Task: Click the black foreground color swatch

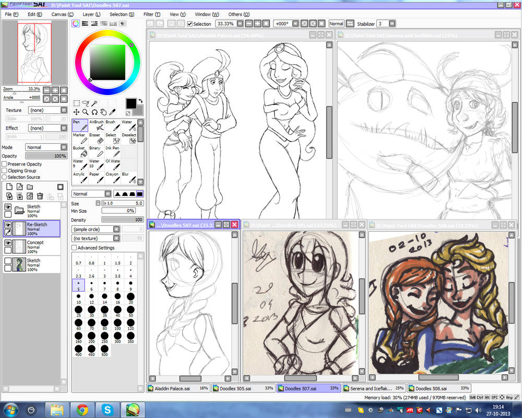Action: coord(131,103)
